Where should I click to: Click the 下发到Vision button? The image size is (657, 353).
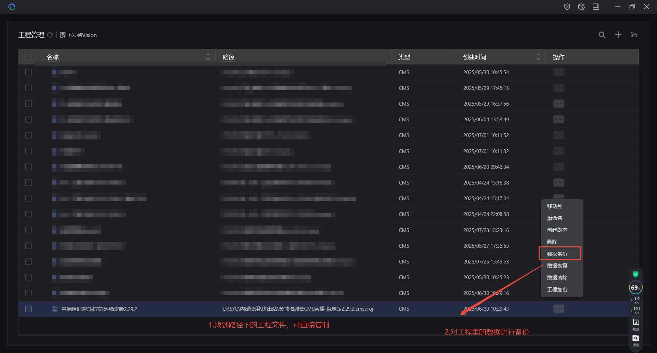[x=78, y=35]
